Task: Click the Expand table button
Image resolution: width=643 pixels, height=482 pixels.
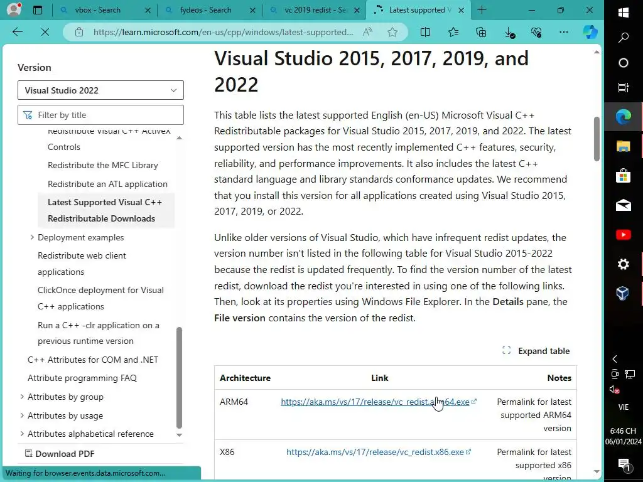Action: pos(536,351)
